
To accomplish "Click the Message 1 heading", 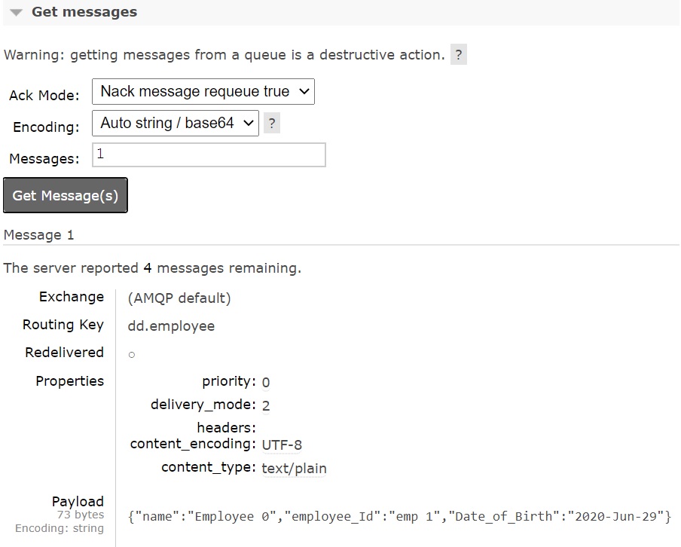I will [x=39, y=235].
